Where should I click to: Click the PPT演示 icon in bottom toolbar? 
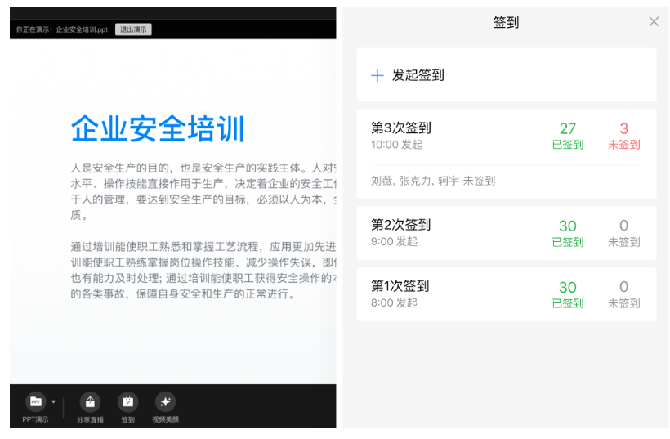coord(35,402)
